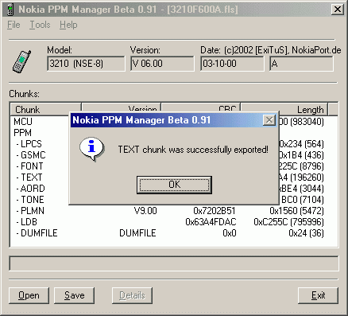Click the progress bar under the chunks list
This screenshot has width=348, height=316.
click(174, 263)
